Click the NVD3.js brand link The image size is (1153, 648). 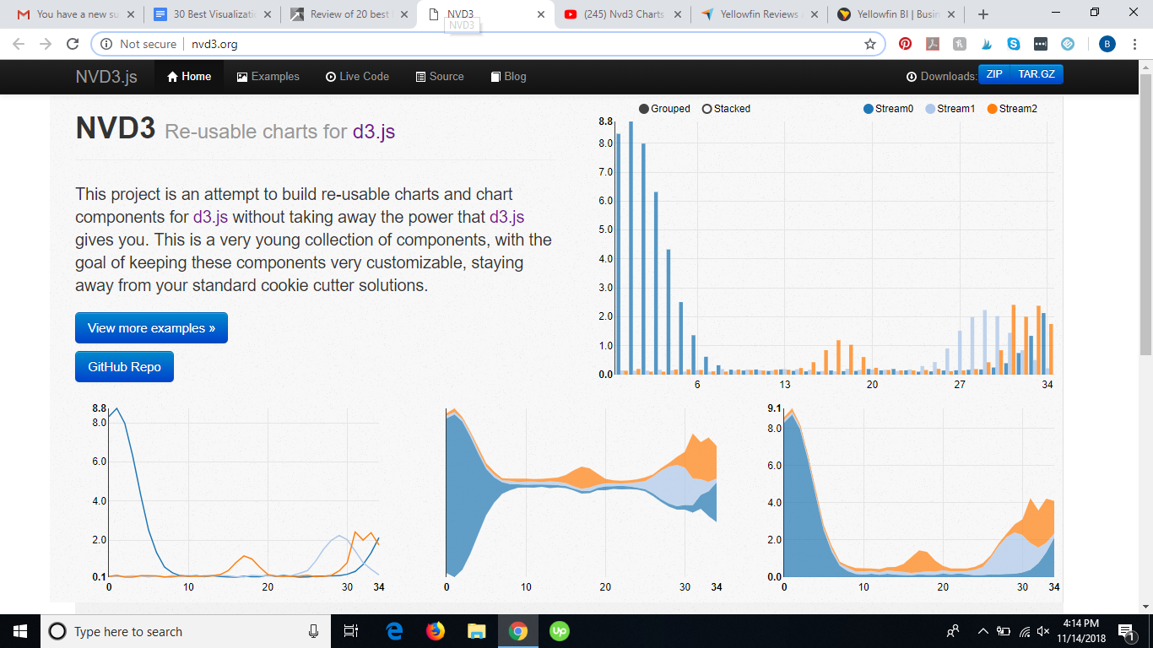pyautogui.click(x=106, y=77)
